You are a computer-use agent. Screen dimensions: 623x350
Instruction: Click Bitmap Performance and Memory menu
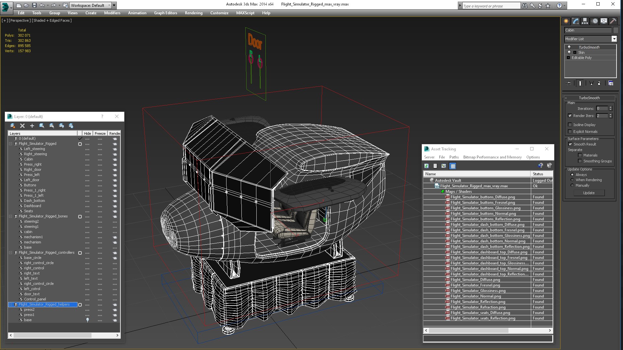(492, 157)
